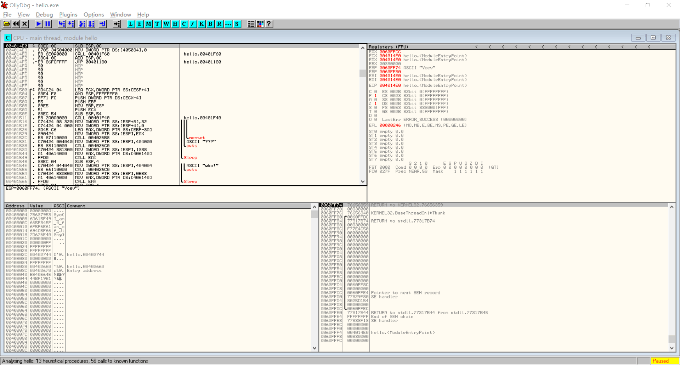Toggle the Z flag value

point(375,104)
